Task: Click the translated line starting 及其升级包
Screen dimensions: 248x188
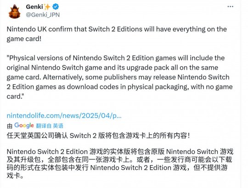Action: [119, 160]
